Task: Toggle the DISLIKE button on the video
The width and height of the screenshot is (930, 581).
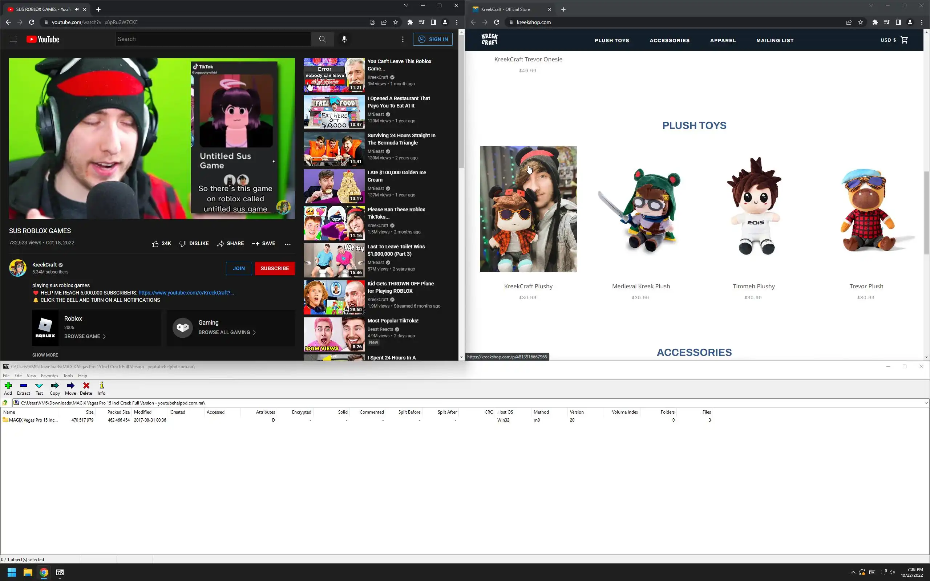Action: click(x=194, y=244)
